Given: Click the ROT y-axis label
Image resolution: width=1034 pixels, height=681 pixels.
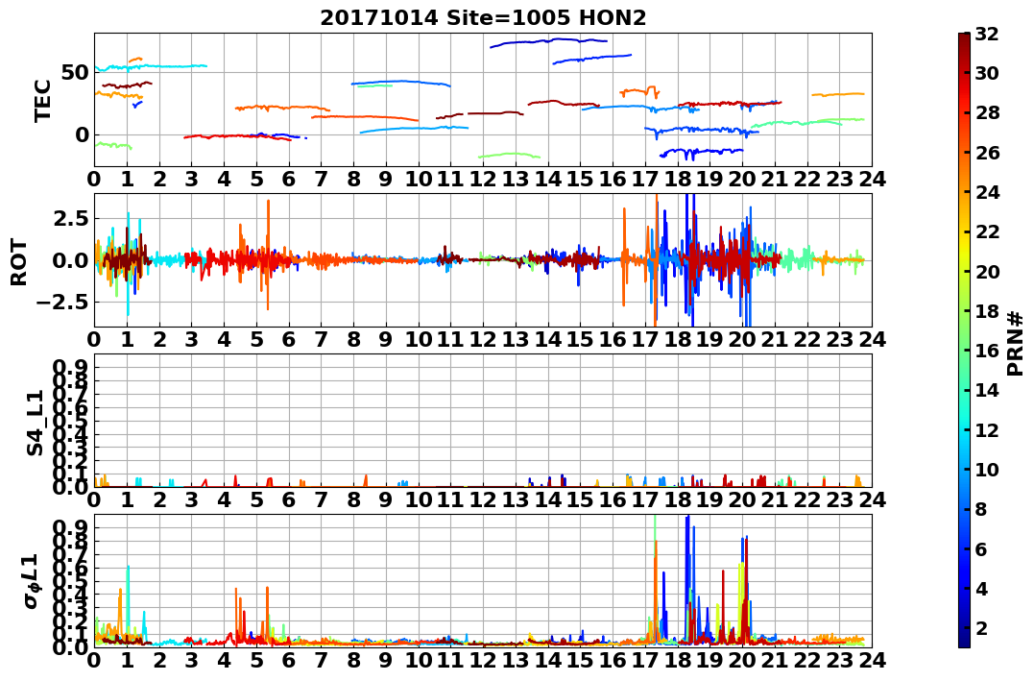Looking at the screenshot, I should point(19,262).
